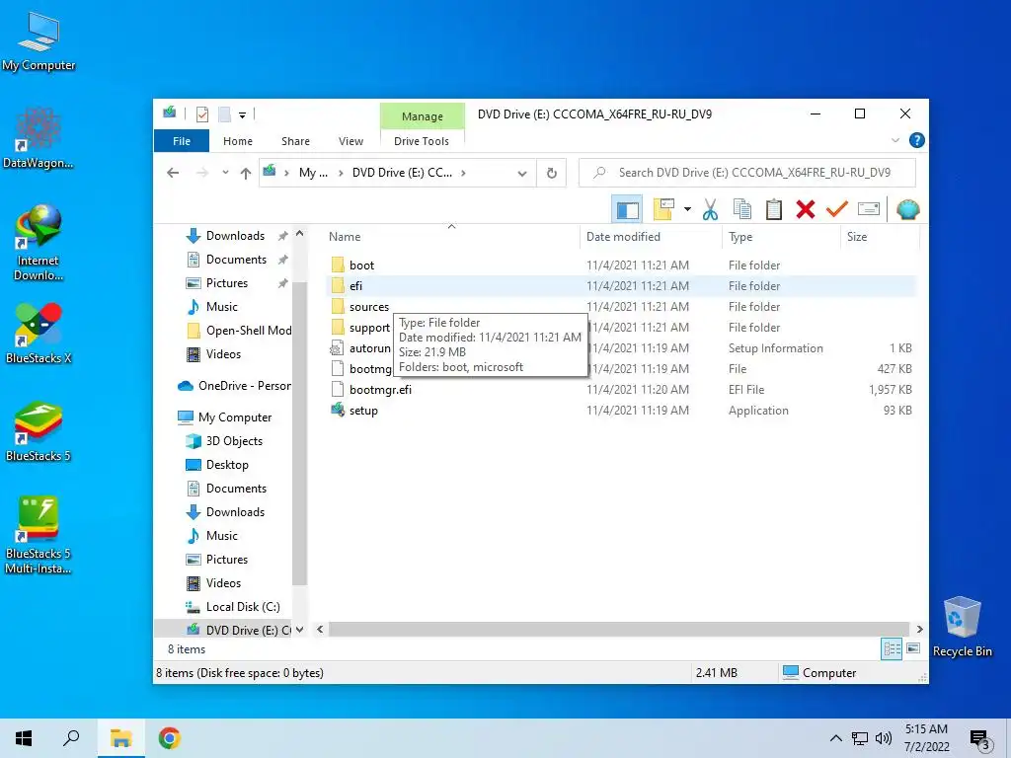Open 3D Objects in navigation pane
The height and width of the screenshot is (758, 1011).
pyautogui.click(x=234, y=441)
